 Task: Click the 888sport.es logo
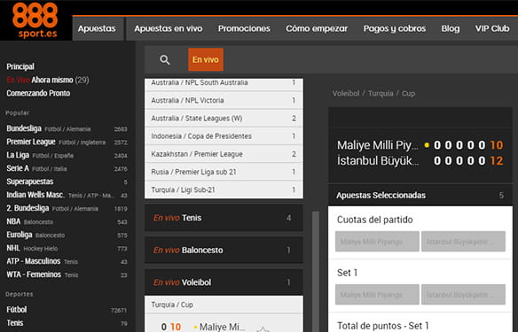click(x=35, y=20)
